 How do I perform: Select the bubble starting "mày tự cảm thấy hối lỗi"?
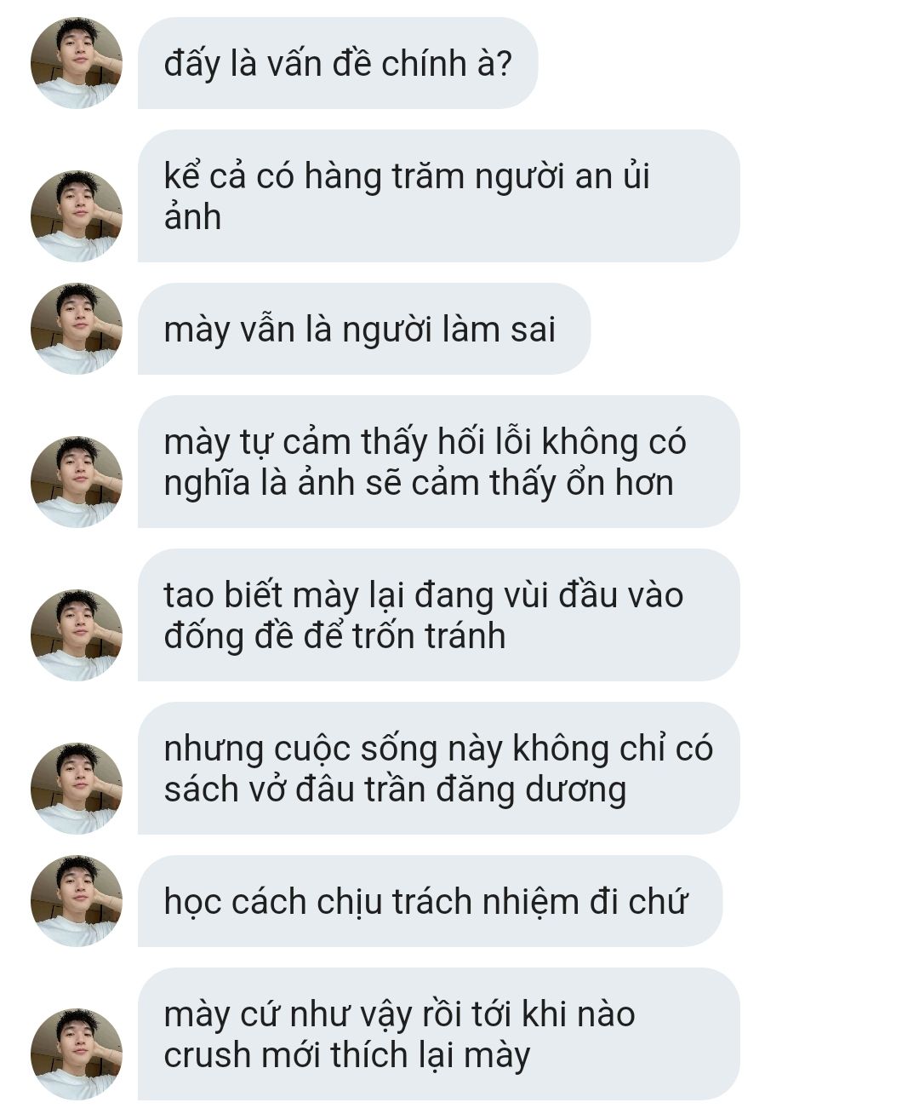(x=439, y=462)
